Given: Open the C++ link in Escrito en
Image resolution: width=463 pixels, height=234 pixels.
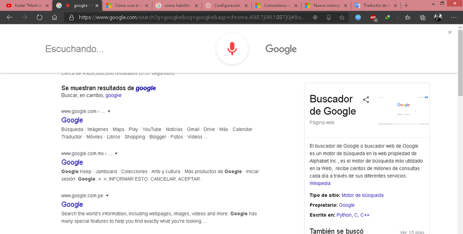Looking at the screenshot, I should 365,215.
